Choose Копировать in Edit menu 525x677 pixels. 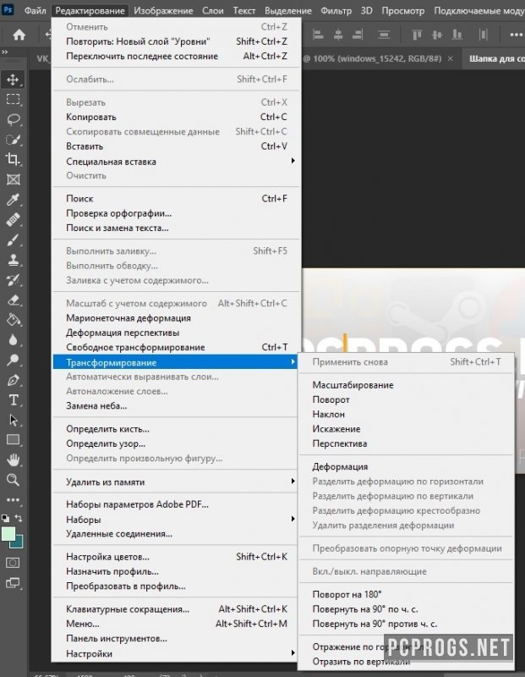pos(176,117)
